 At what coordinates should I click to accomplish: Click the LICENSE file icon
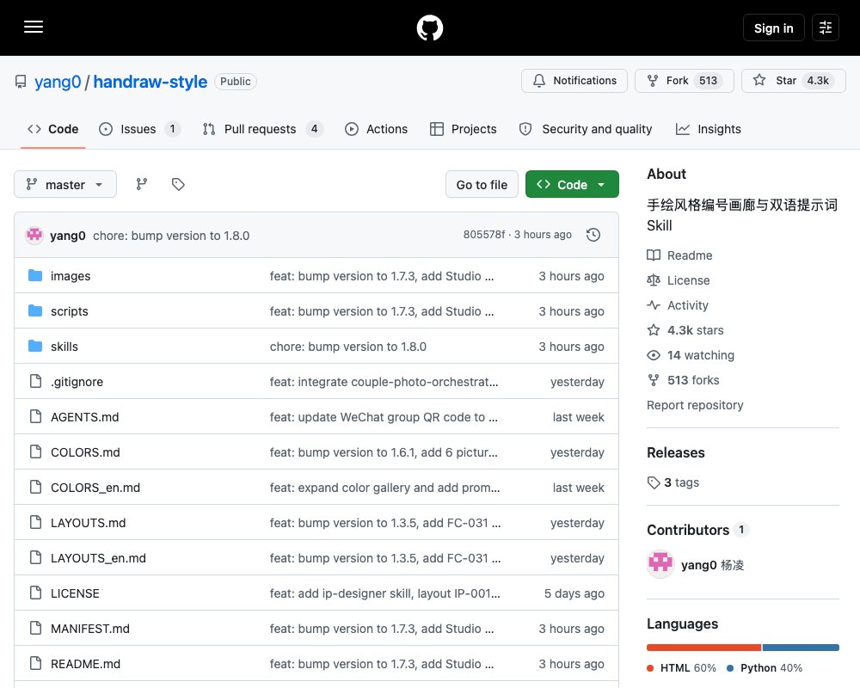click(35, 593)
